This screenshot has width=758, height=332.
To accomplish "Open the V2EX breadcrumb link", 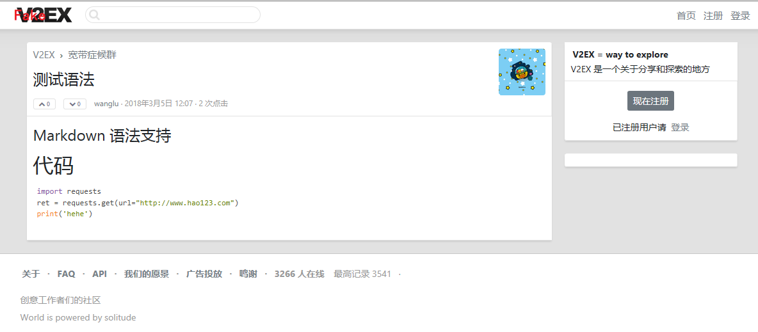I will pos(44,55).
